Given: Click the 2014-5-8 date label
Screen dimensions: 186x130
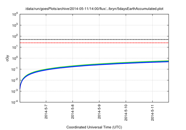Looking at the screenshot, I should pos(73,112).
